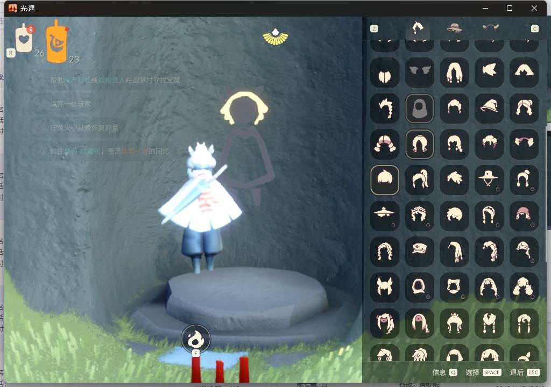
Task: Select the cat-ear hood
Action: (x=454, y=288)
